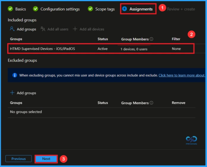Click the blue info icon in the exclusion notice

pos(15,75)
